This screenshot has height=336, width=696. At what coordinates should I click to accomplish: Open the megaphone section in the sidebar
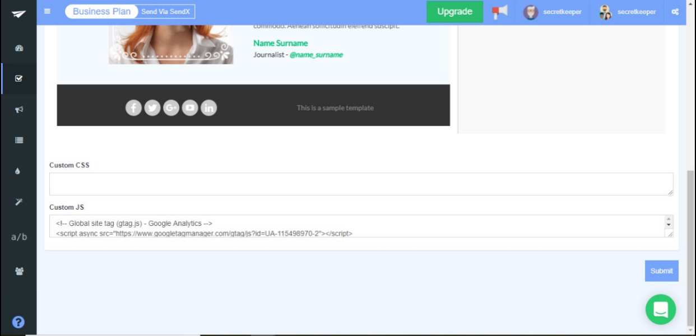pyautogui.click(x=19, y=110)
